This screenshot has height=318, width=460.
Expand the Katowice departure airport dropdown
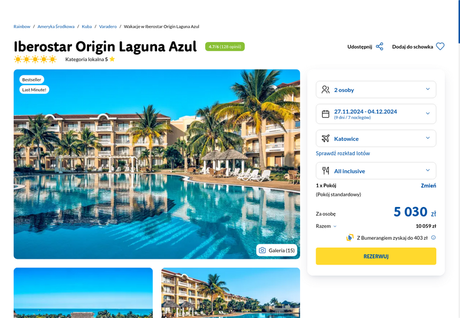coord(376,139)
